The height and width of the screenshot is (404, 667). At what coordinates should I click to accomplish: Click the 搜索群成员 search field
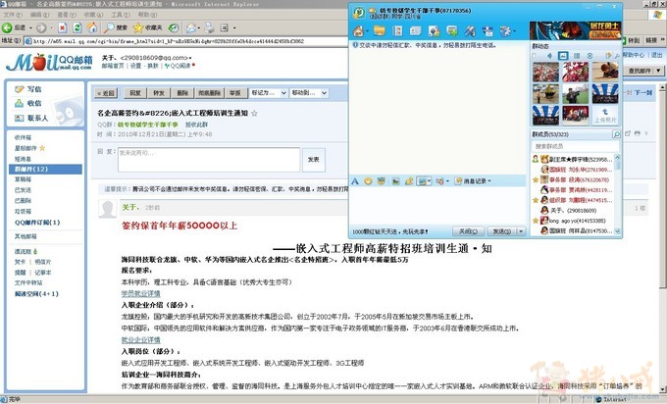tap(575, 146)
